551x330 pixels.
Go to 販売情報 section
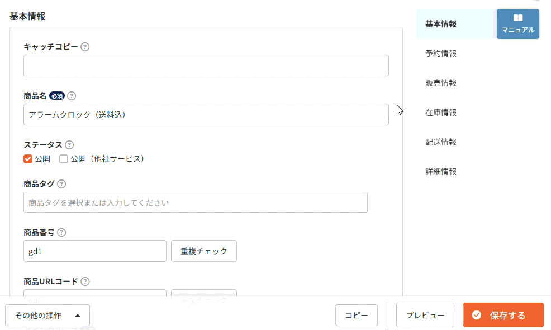(x=441, y=82)
